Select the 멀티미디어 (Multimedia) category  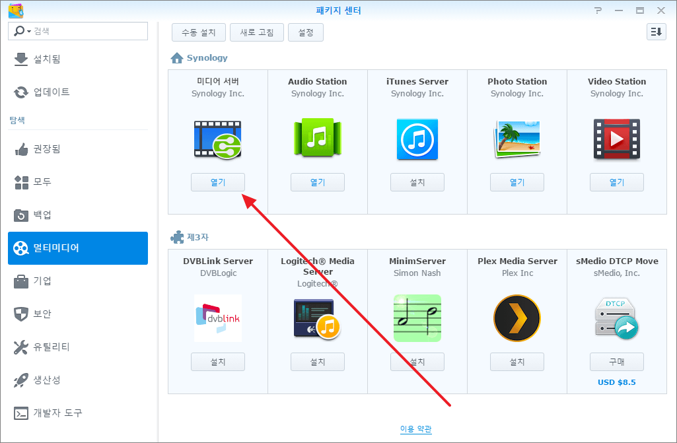pos(78,248)
